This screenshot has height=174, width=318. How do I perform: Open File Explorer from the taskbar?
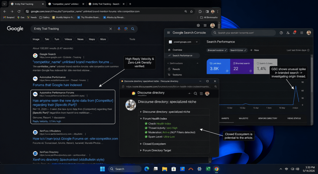click(165, 169)
